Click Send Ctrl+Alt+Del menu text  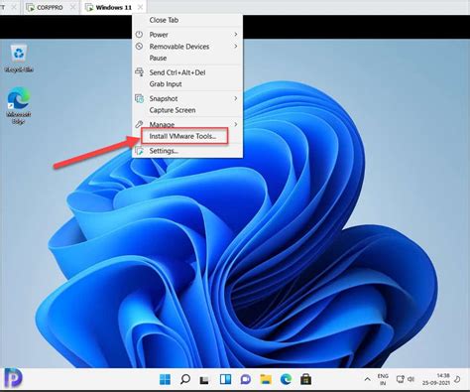pos(177,72)
